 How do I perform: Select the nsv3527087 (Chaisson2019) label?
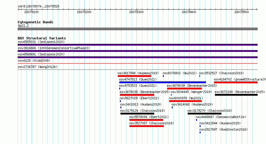tap(152, 123)
